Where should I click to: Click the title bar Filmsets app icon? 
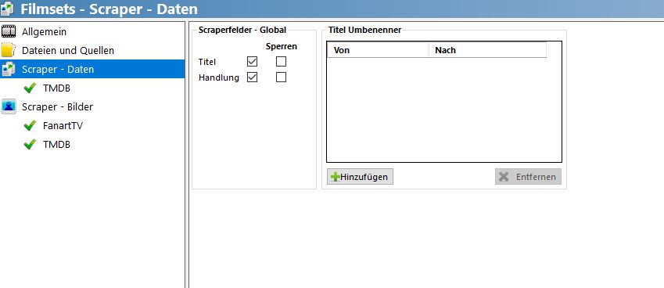(7, 9)
